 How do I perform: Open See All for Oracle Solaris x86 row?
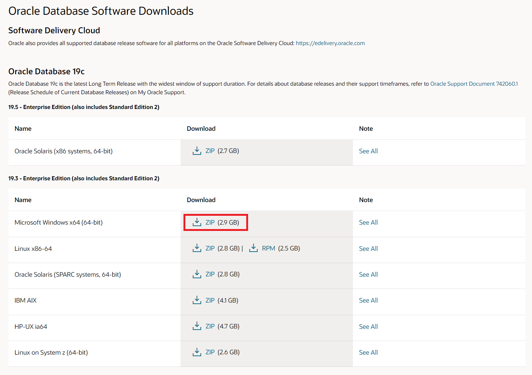(x=368, y=151)
